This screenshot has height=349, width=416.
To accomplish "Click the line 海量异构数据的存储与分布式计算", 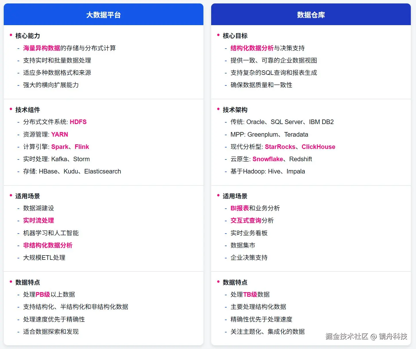I will [69, 48].
